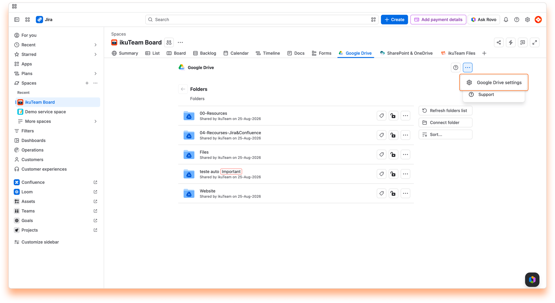
Task: Open more actions for Website folder
Action: (x=405, y=193)
